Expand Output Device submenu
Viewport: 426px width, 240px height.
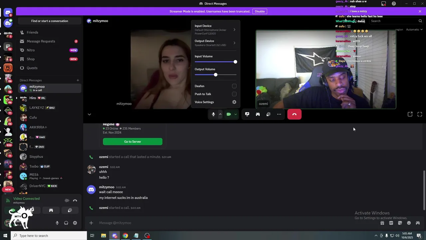pos(215,43)
